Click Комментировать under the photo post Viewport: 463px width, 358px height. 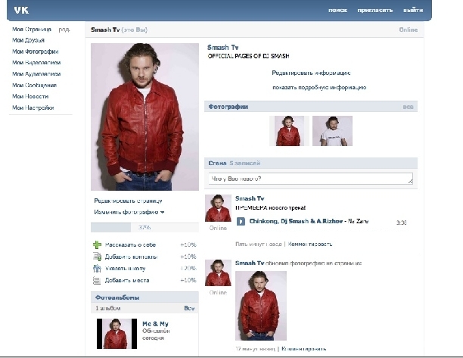tap(304, 349)
